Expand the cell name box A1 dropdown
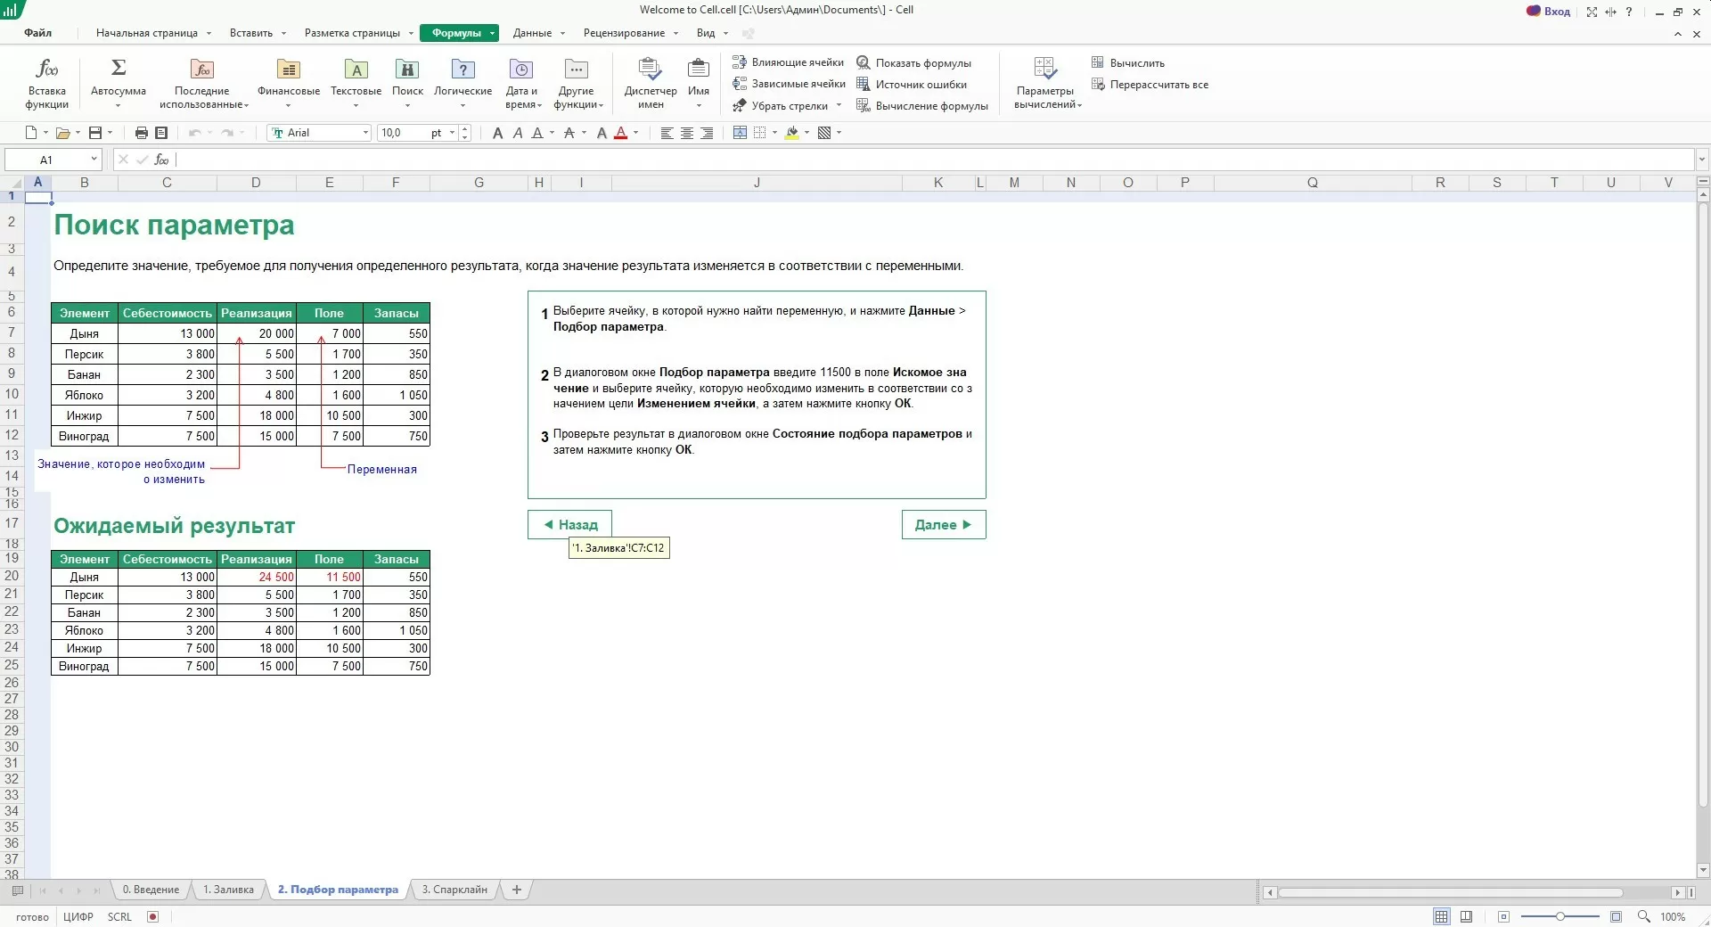Viewport: 1711px width, 927px height. [x=94, y=160]
